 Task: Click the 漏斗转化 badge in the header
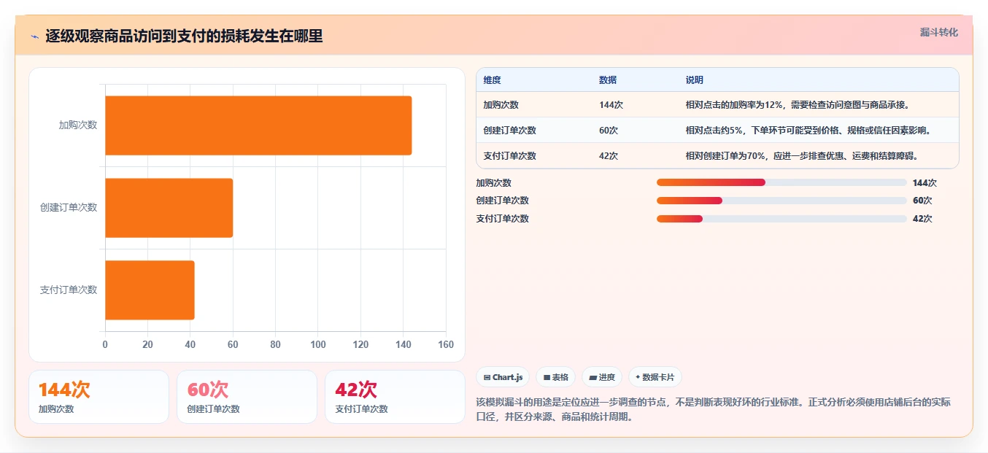(938, 33)
